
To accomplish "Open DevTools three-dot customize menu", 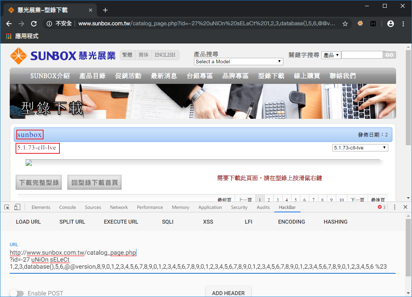I will click(x=395, y=207).
